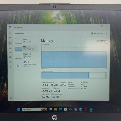Viewport: 121px width, 121px height.
Task: Open the Task Manager hamburger navigation menu
Action: [x=10, y=33]
